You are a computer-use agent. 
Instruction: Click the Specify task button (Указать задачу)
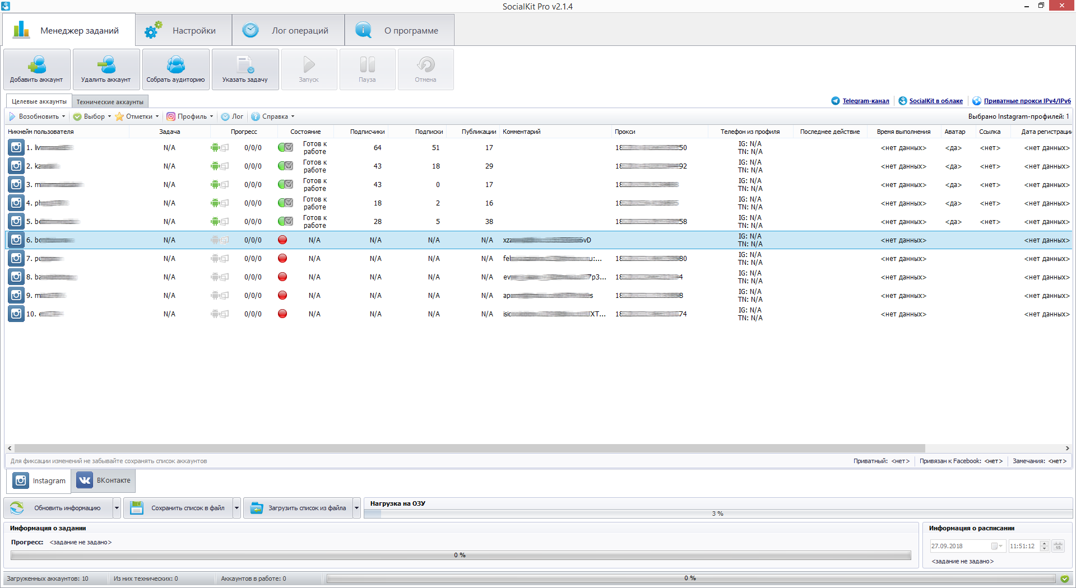pos(245,69)
